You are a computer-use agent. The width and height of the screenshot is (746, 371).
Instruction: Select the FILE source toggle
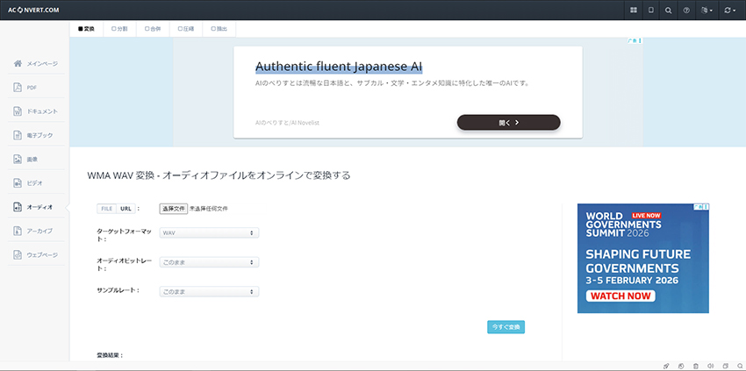tap(106, 209)
